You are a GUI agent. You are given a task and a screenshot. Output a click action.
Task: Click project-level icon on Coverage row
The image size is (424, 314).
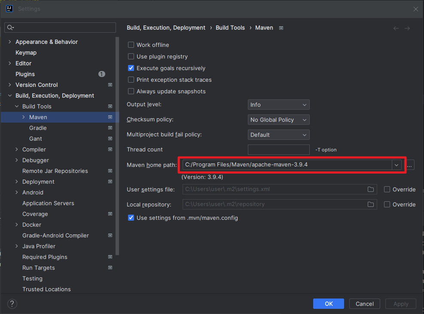[110, 214]
